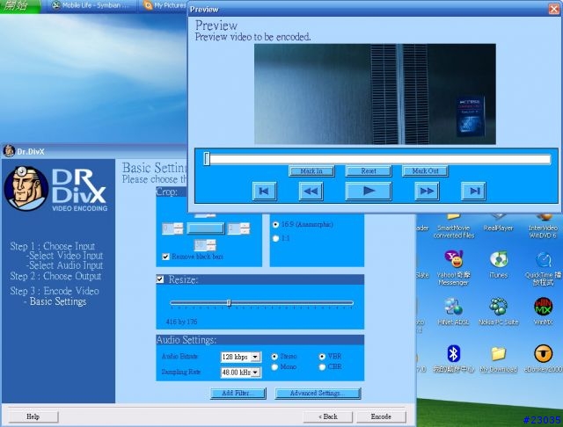563x427 pixels.
Task: Click the Back button
Action: (328, 416)
